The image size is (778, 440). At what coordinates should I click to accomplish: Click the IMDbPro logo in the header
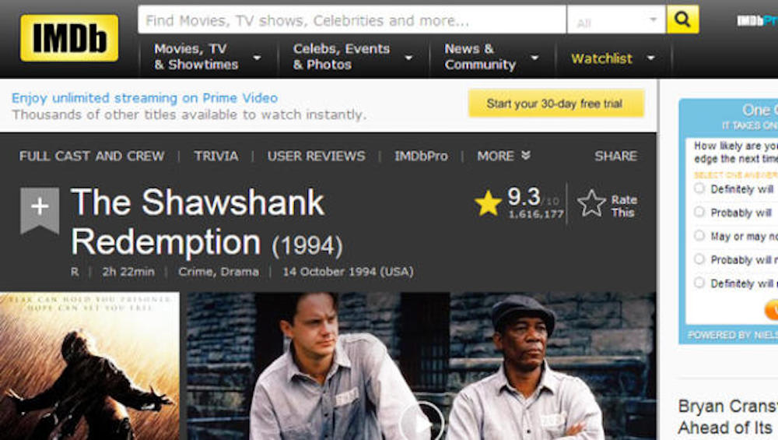[758, 20]
